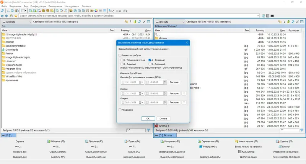The height and width of the screenshot is (164, 306).
Task: Click the magnifier search toolbar icon
Action: pyautogui.click(x=66, y=11)
